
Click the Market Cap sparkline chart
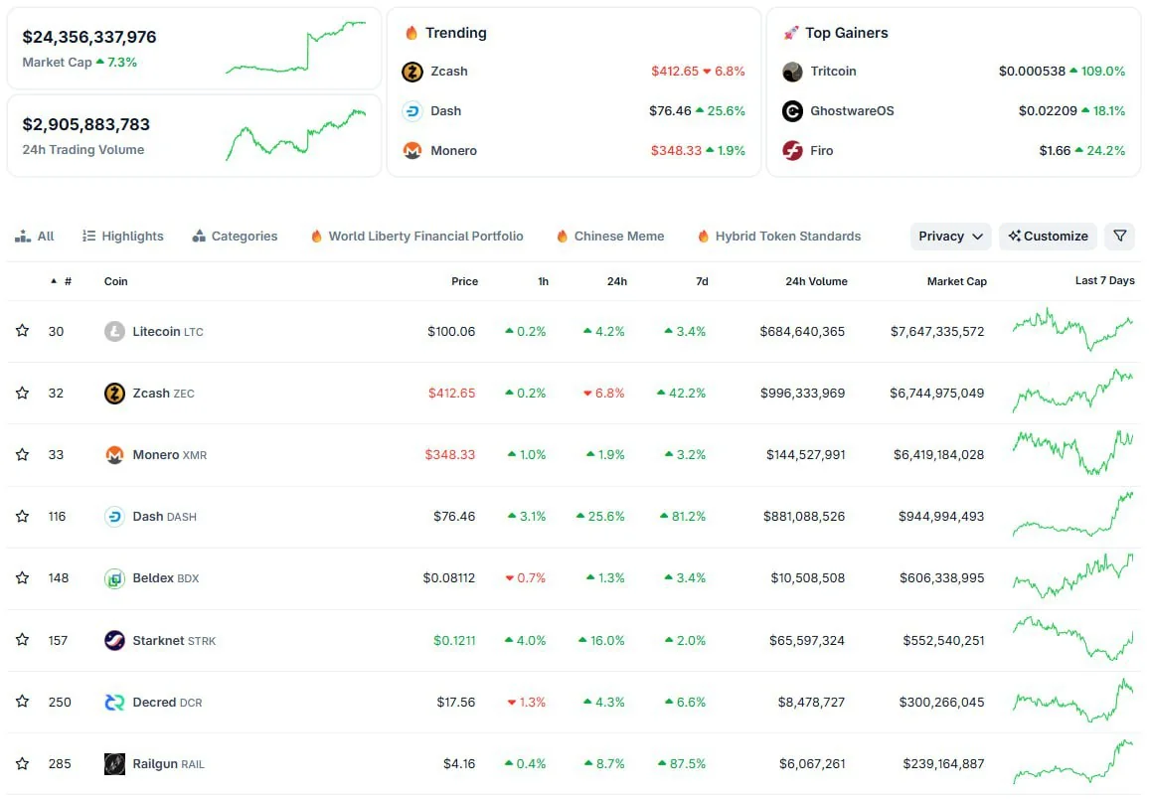pos(295,47)
